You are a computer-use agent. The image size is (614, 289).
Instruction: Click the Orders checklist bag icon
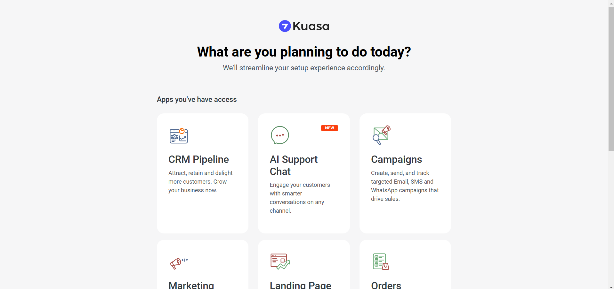381,262
